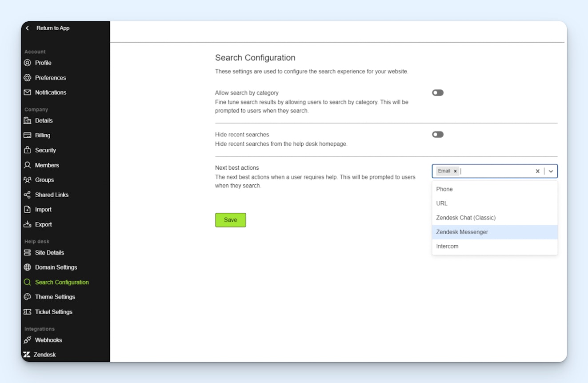The width and height of the screenshot is (588, 383).
Task: Click the Billing card icon
Action: pyautogui.click(x=28, y=136)
